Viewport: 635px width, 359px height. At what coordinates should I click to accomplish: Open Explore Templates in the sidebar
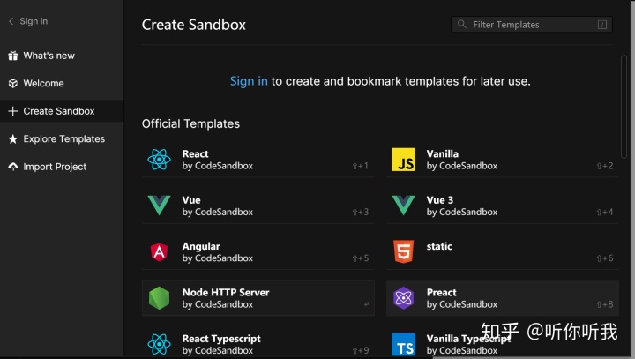[x=64, y=139]
